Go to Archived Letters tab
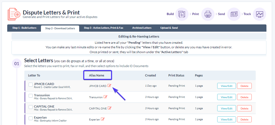Image resolution: width=275 pixels, height=125 pixels. pyautogui.click(x=142, y=28)
